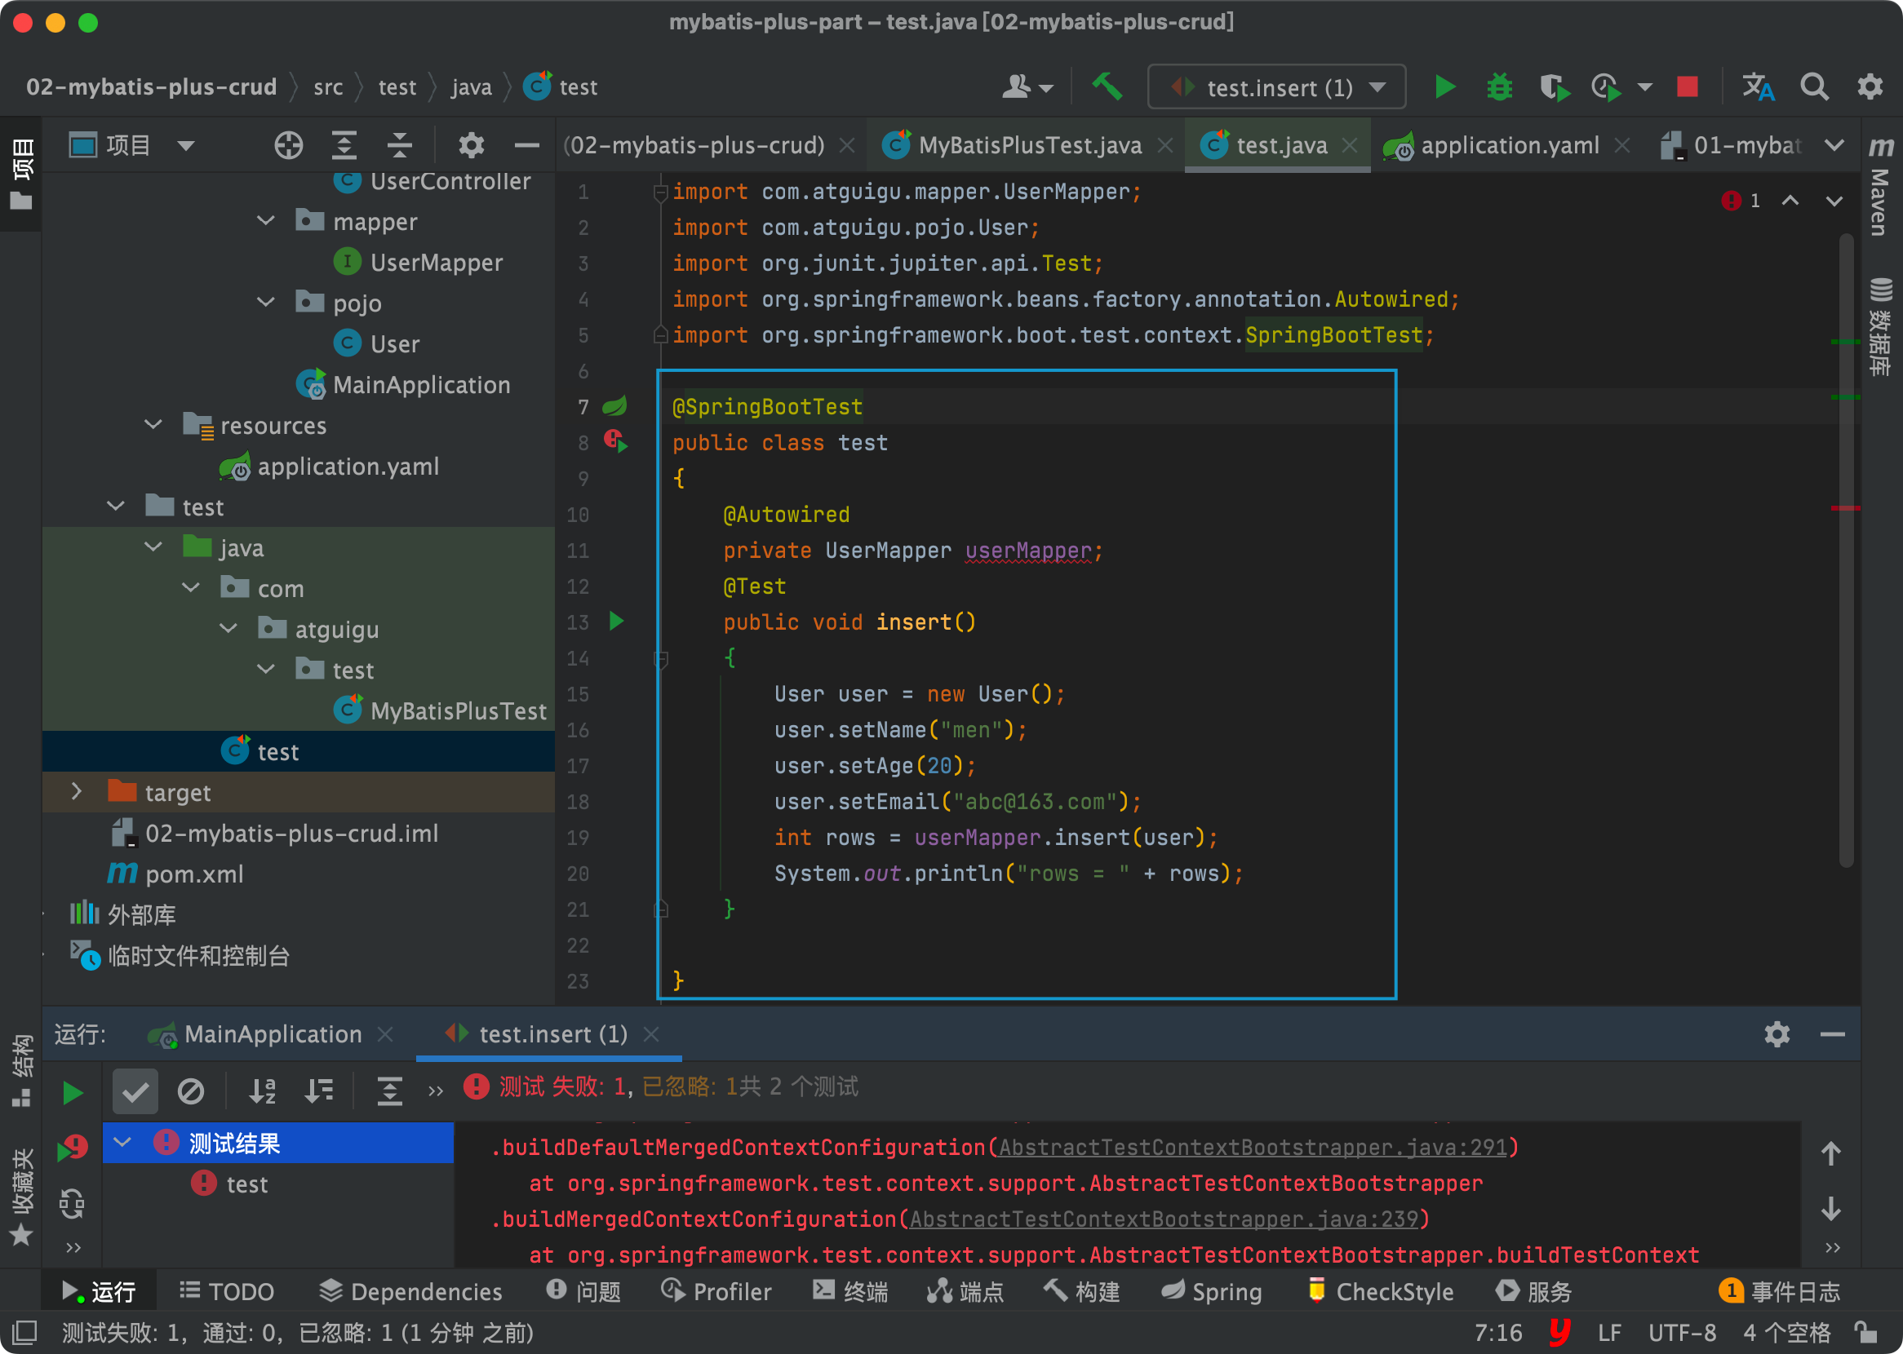This screenshot has width=1903, height=1354.
Task: Click the locate target icon in project panel
Action: pyautogui.click(x=289, y=145)
